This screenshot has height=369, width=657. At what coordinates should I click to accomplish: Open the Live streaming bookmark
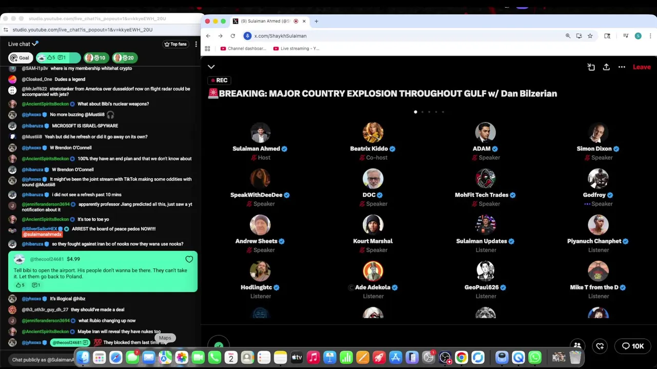(x=296, y=49)
